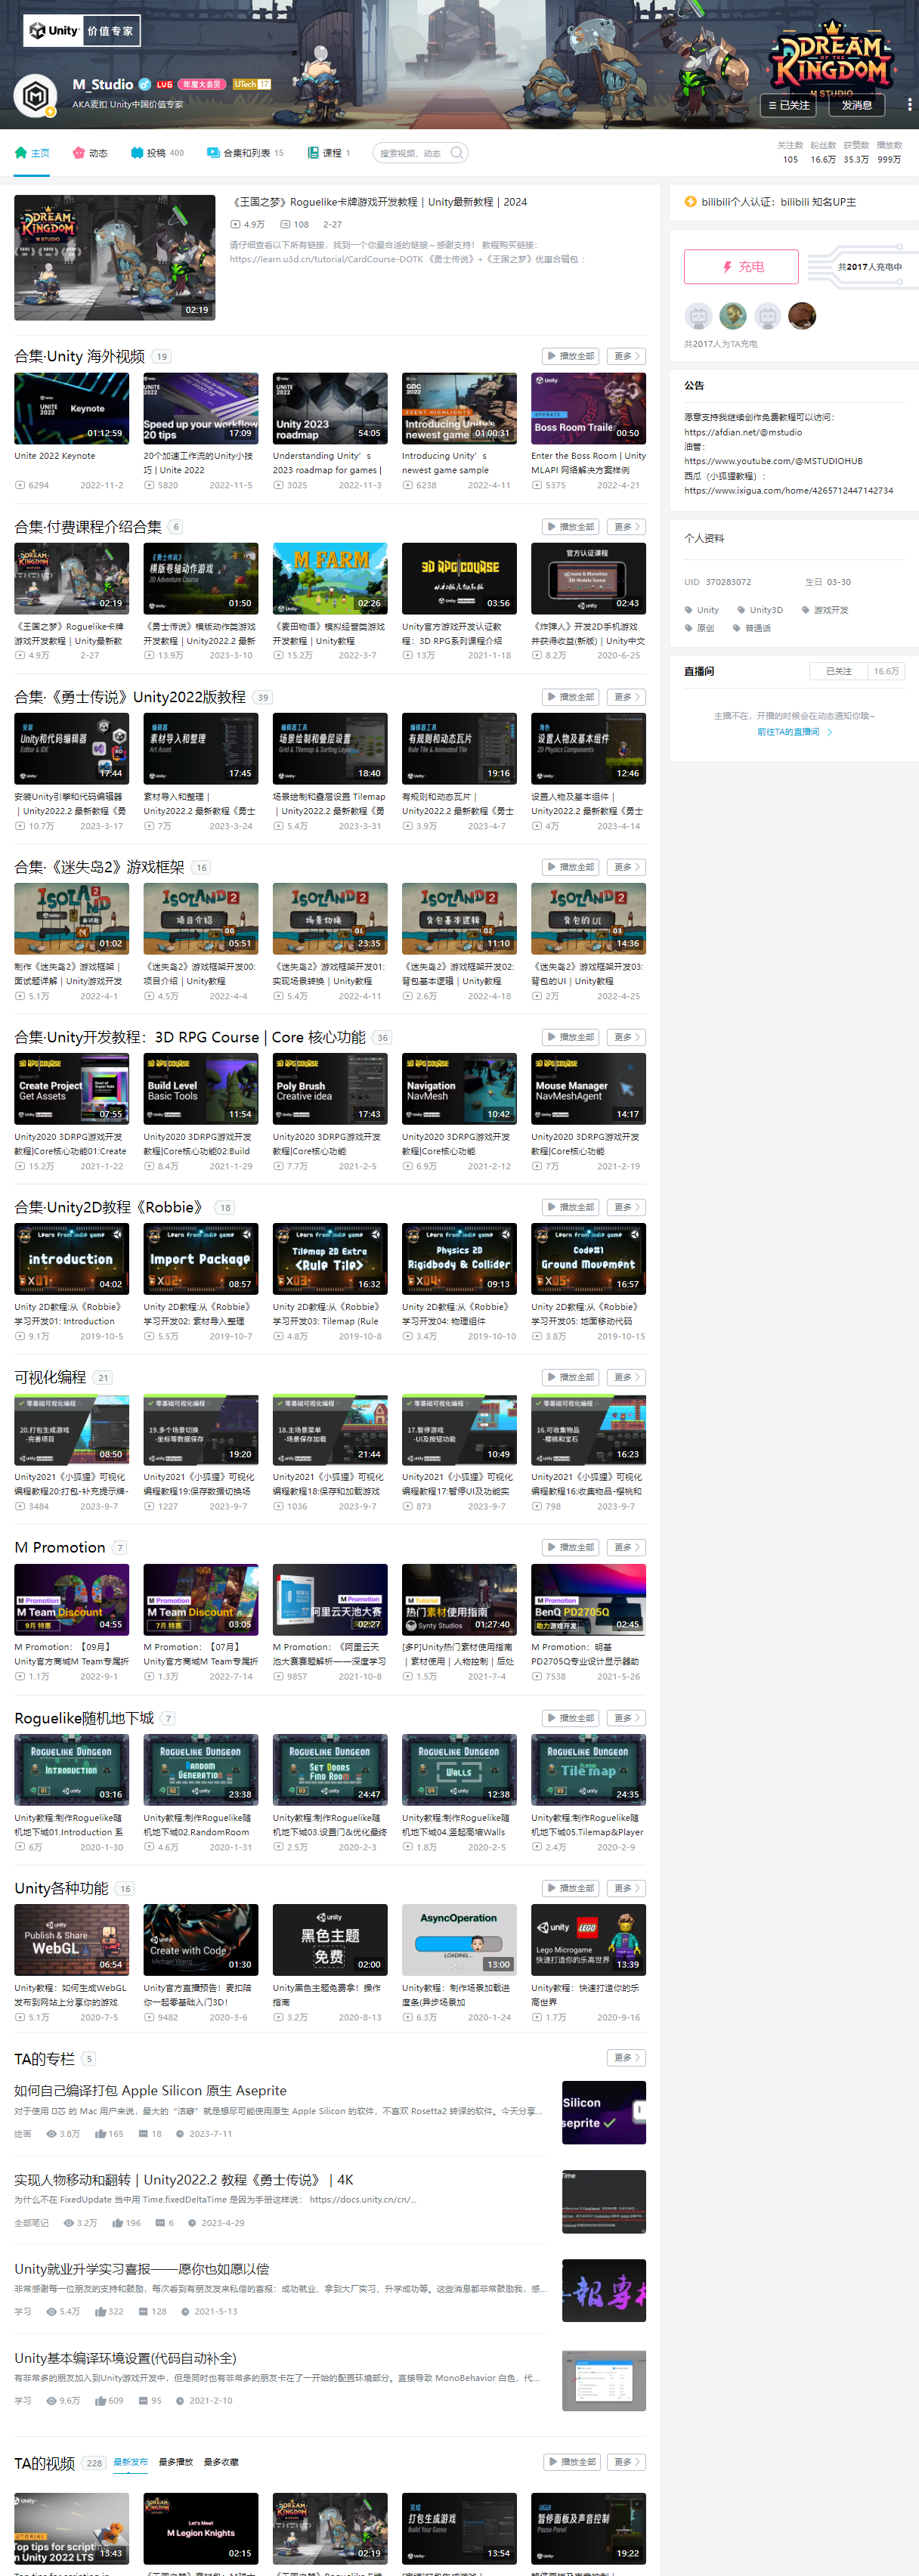
Task: Click likes icon on Apple Silicon Aseprite article
Action: point(101,2133)
